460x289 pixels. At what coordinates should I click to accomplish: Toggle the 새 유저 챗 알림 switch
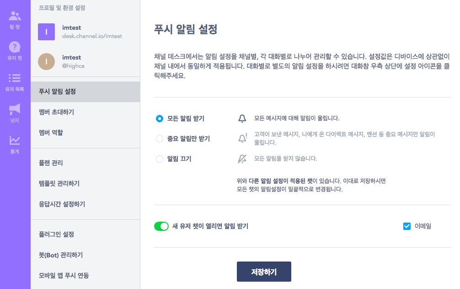(x=161, y=226)
